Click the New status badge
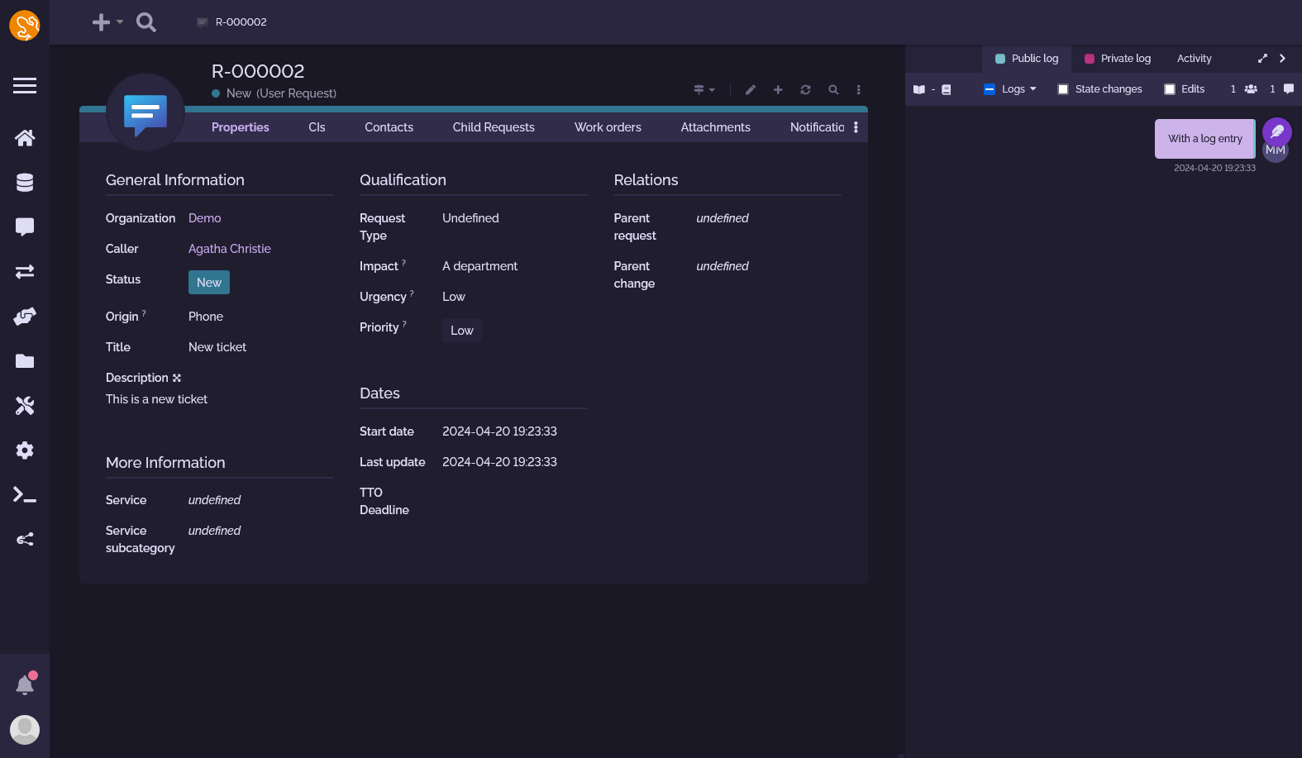 coord(209,283)
